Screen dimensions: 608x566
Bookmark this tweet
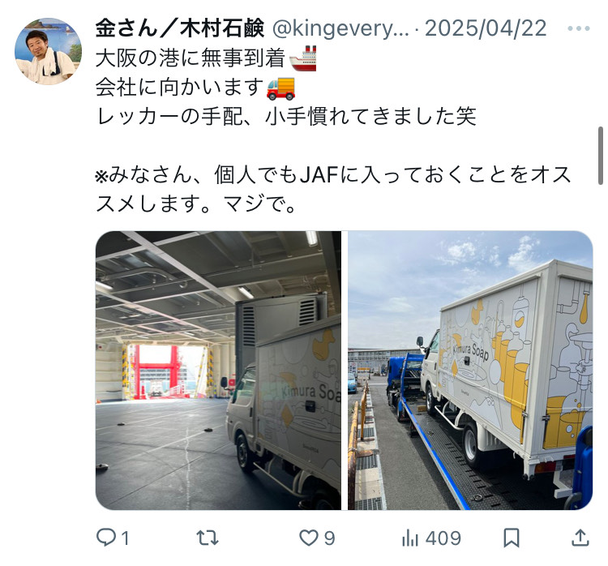(x=512, y=538)
